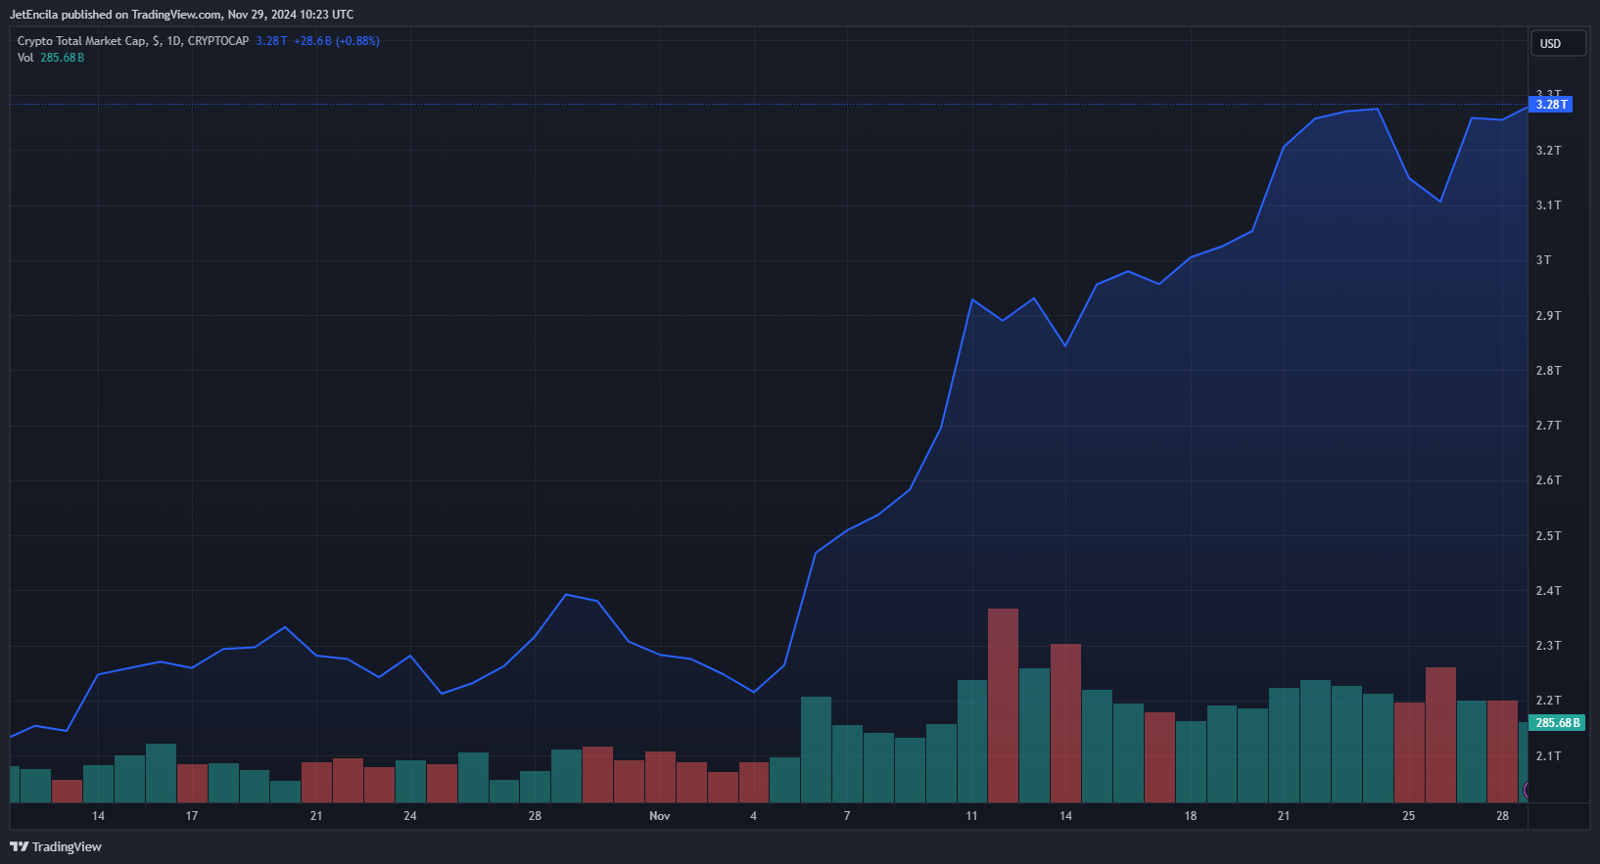Screen dimensions: 1600x864
Task: Click the Nov marker on time axis
Action: (660, 816)
